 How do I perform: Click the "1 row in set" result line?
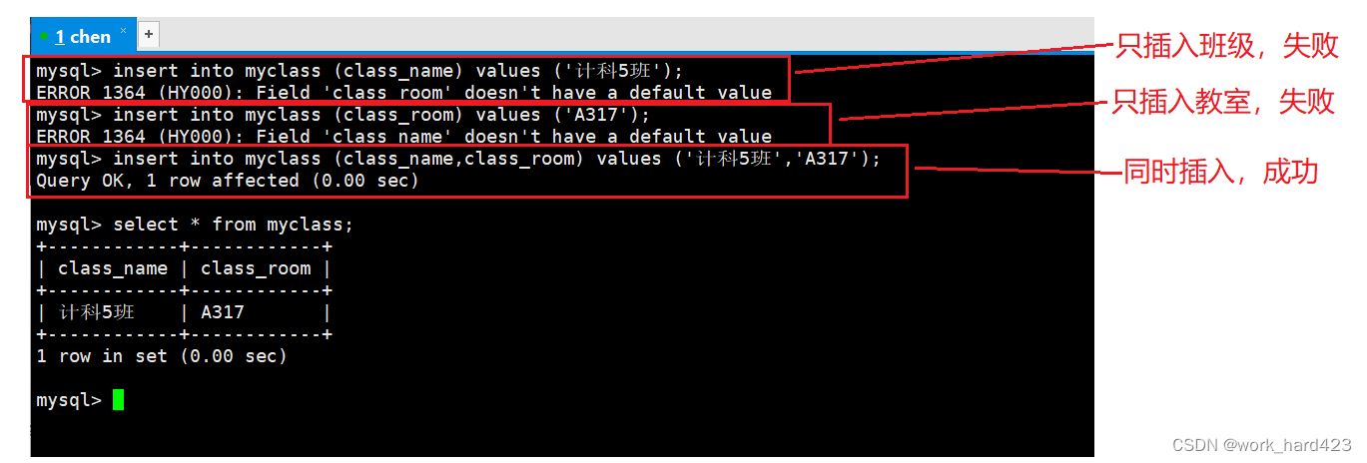coord(162,356)
